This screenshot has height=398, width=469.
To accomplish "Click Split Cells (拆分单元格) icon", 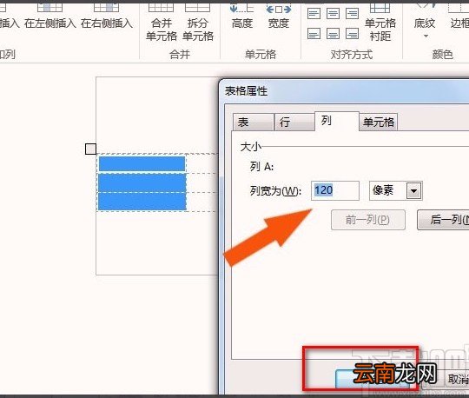I will tap(198, 23).
